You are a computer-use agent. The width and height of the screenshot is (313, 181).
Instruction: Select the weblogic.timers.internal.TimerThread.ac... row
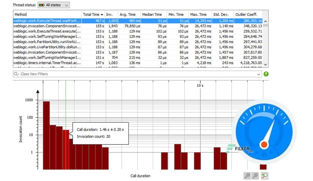[x=138, y=63]
